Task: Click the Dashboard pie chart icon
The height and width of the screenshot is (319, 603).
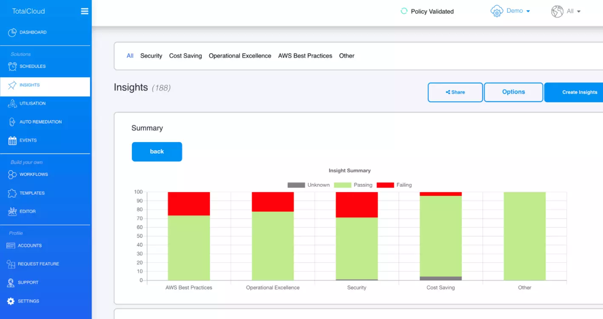Action: pos(12,32)
